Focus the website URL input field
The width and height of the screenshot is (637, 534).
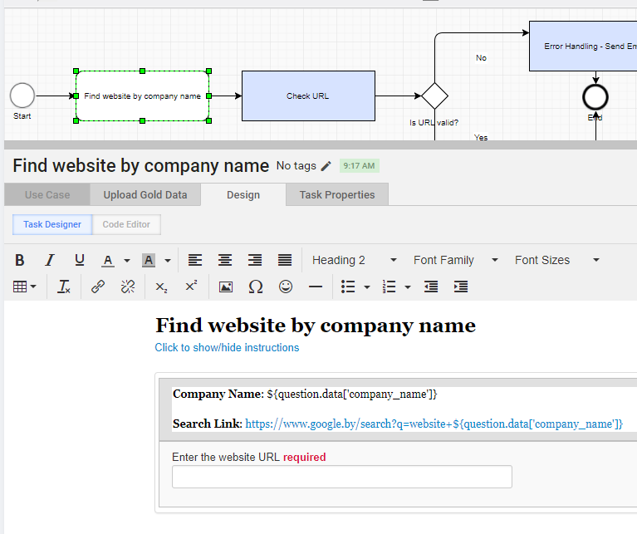pyautogui.click(x=342, y=477)
